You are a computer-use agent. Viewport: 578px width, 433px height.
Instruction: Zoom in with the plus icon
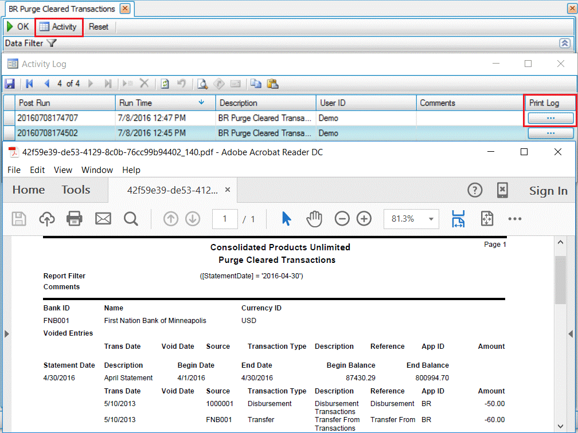coord(364,219)
